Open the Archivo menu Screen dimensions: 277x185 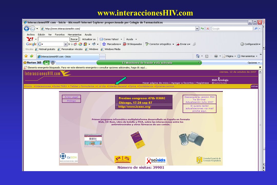31,34
